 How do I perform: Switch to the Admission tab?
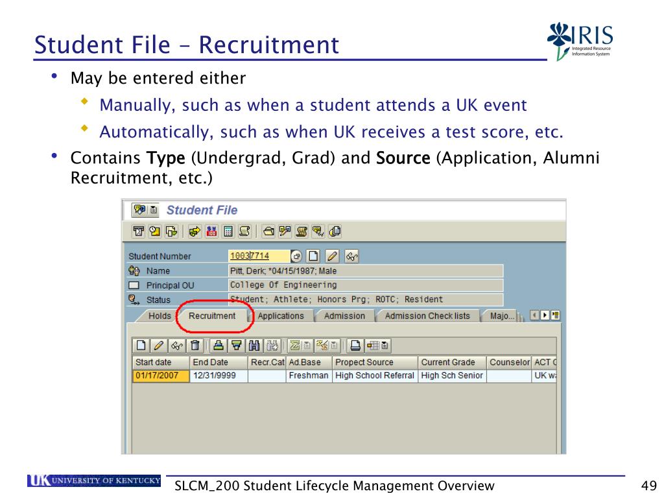(344, 316)
